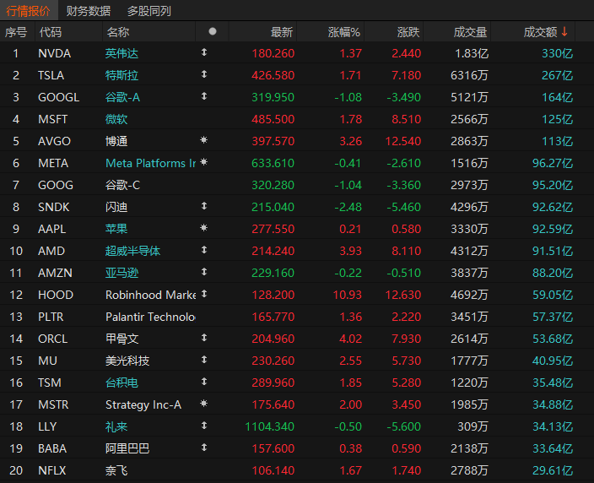Select the AVGO ticker code
This screenshot has width=594, height=483.
tap(54, 141)
